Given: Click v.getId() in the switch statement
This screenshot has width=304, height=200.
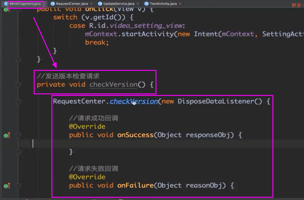Looking at the screenshot, I should coord(105,17).
